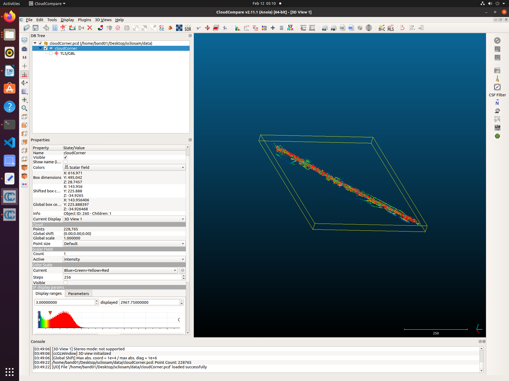Run the MLS smoothing plugin

(x=391, y=28)
